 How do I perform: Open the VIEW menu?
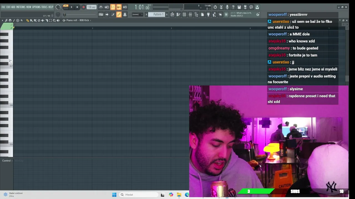(x=29, y=7)
